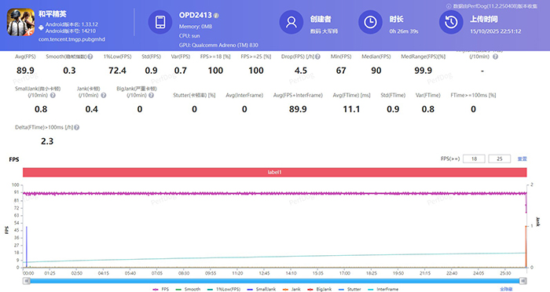Click the Avg(FPS) value 89.9
The image size is (550, 292).
click(x=25, y=71)
